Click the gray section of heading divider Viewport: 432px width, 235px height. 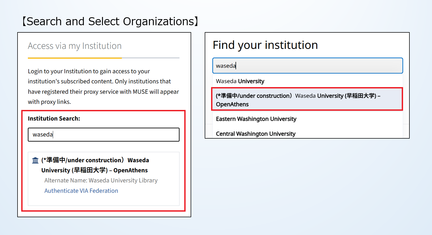(x=151, y=58)
